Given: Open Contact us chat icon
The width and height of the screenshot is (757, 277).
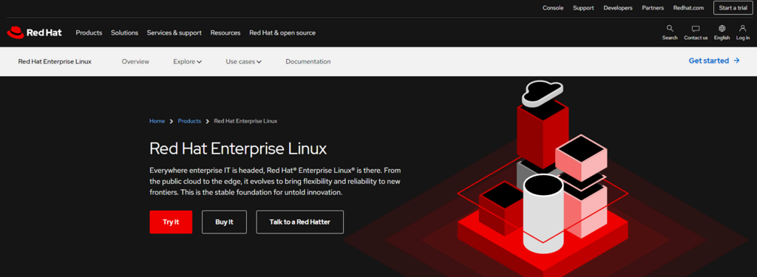Looking at the screenshot, I should pyautogui.click(x=696, y=29).
